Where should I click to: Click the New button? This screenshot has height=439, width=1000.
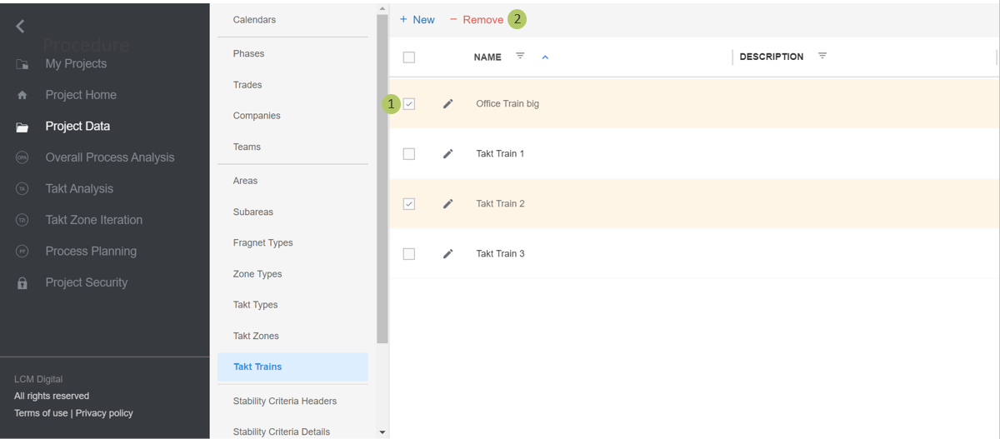(x=417, y=19)
